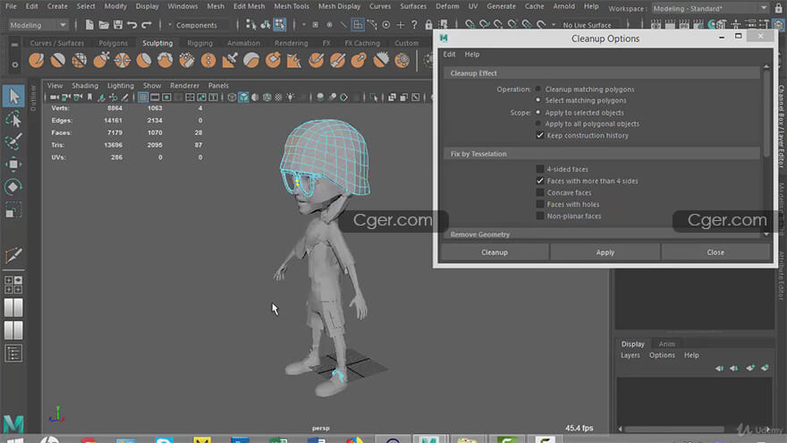Select the Bulge sculpting tool

(x=359, y=60)
